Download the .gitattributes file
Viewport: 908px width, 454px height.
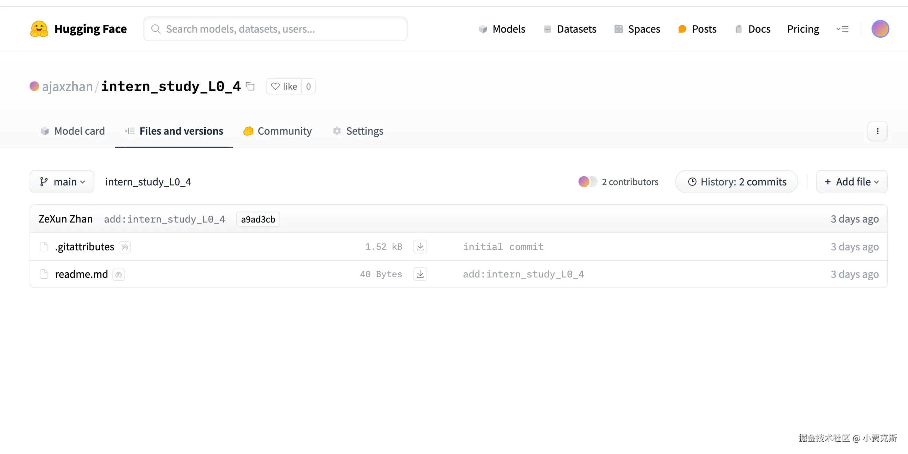[x=420, y=247]
